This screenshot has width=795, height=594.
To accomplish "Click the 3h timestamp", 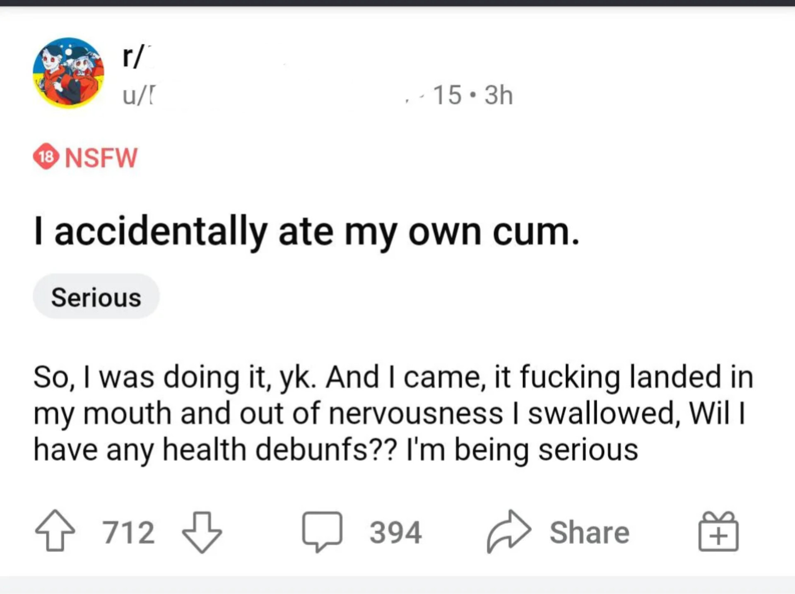I will (499, 95).
